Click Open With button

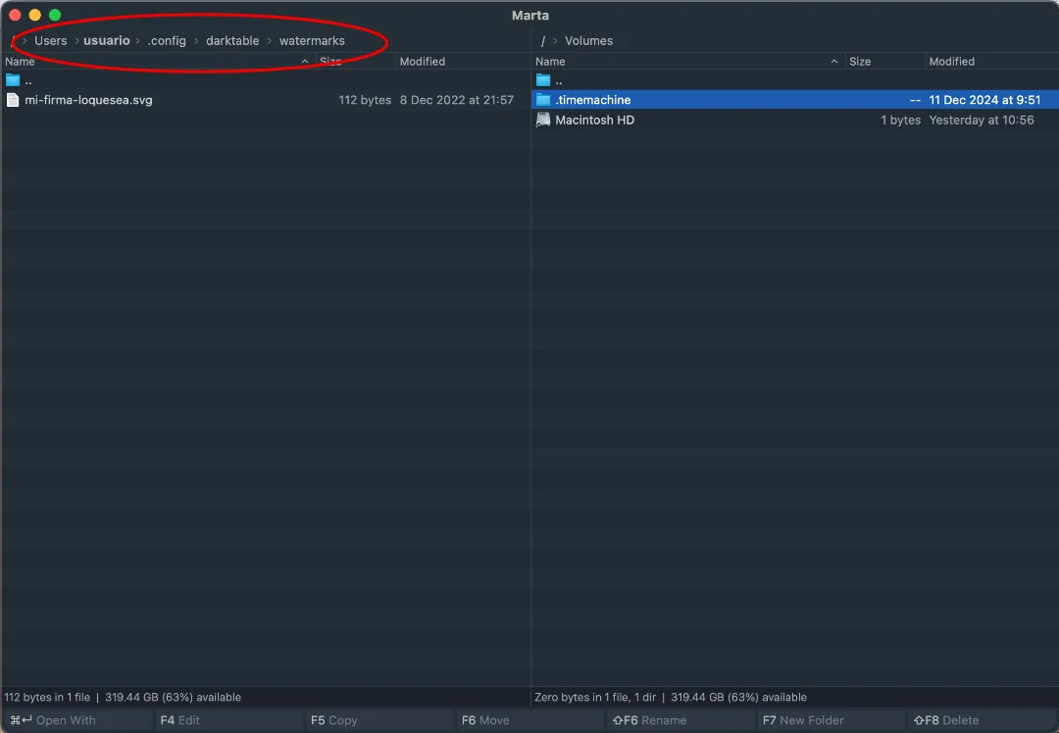coord(54,720)
